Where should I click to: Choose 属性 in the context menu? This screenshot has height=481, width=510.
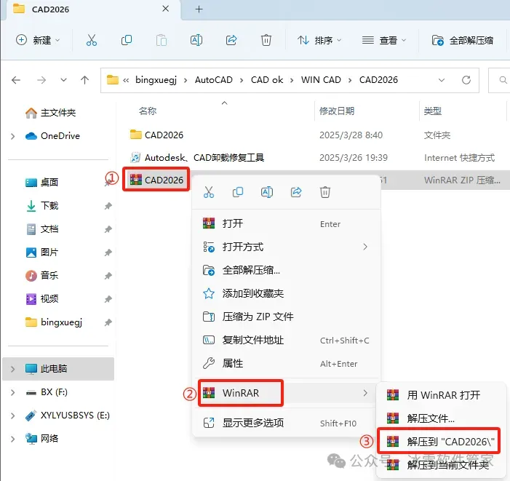(x=286, y=363)
